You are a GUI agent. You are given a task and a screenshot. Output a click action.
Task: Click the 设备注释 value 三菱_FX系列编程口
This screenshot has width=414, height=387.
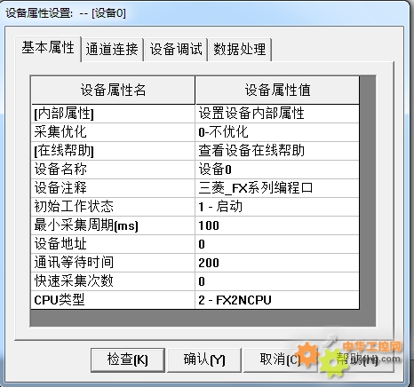pos(277,188)
